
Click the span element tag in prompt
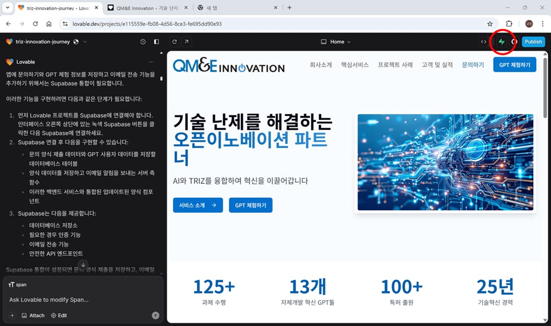(x=18, y=285)
